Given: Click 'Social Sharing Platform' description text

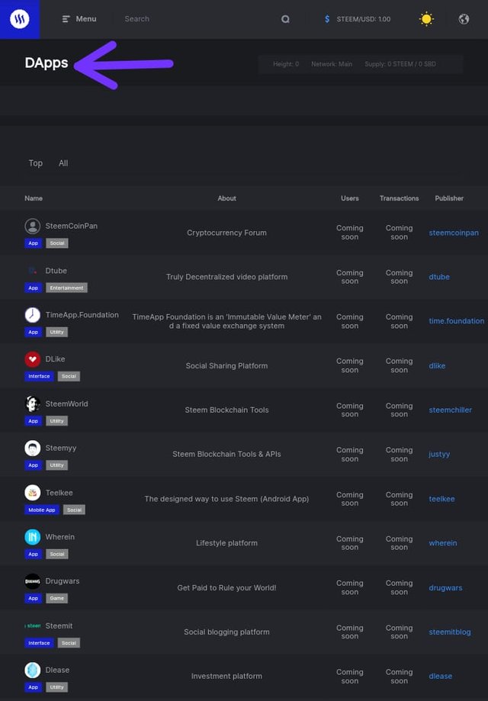Looking at the screenshot, I should pos(227,365).
